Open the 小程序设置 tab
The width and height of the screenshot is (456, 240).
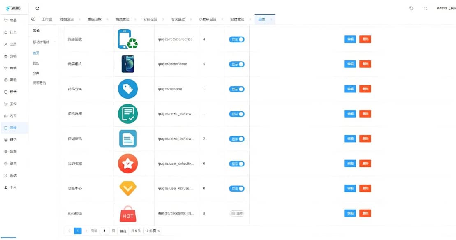[209, 18]
